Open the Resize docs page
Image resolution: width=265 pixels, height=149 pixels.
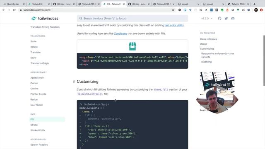(34, 99)
